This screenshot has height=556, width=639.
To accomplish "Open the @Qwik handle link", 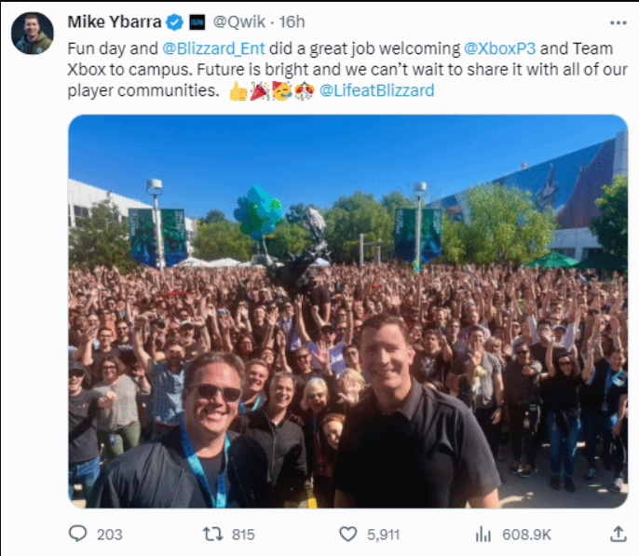I will pyautogui.click(x=239, y=22).
